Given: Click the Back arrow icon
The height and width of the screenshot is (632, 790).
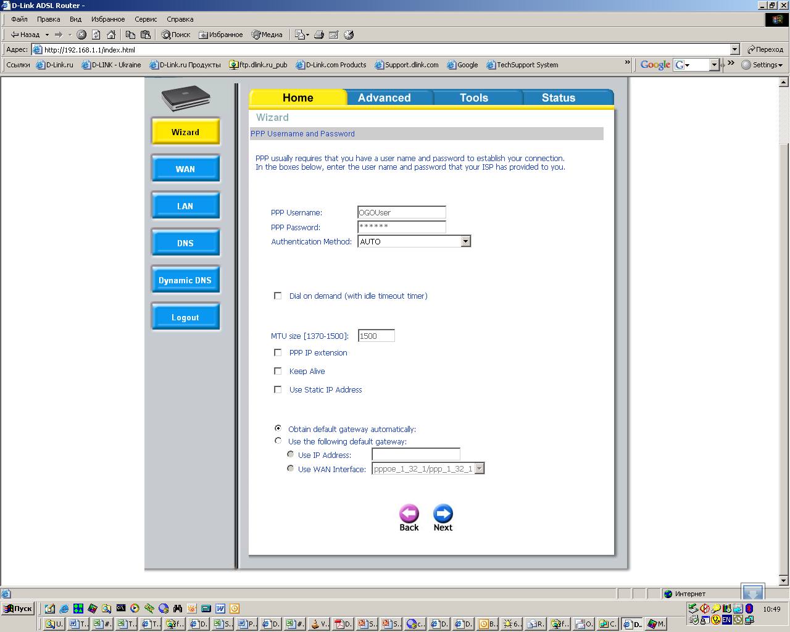Looking at the screenshot, I should 409,513.
